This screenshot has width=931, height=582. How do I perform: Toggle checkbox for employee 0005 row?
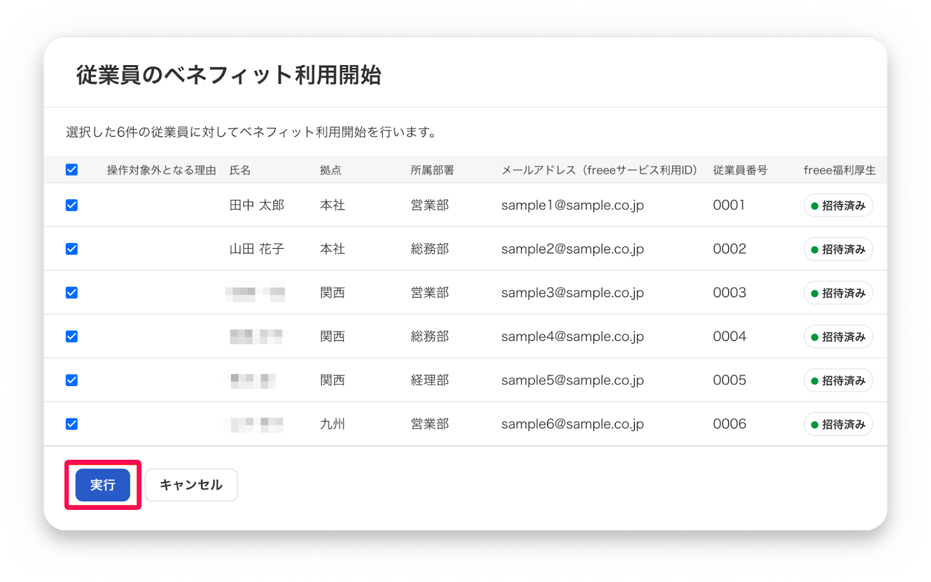(x=72, y=380)
